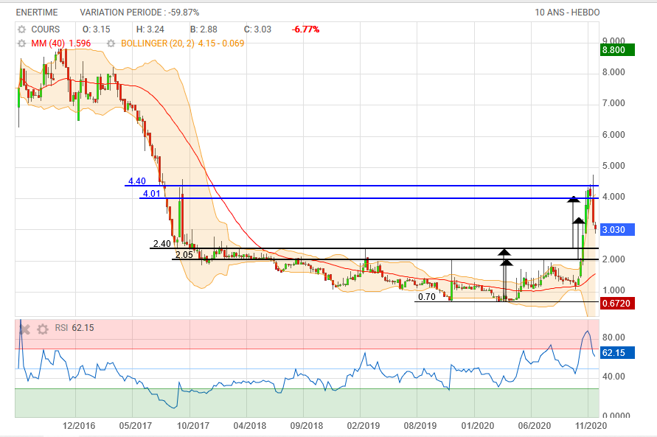This screenshot has height=437, width=657.
Task: Open settings gear for COURS series
Action: 21,29
